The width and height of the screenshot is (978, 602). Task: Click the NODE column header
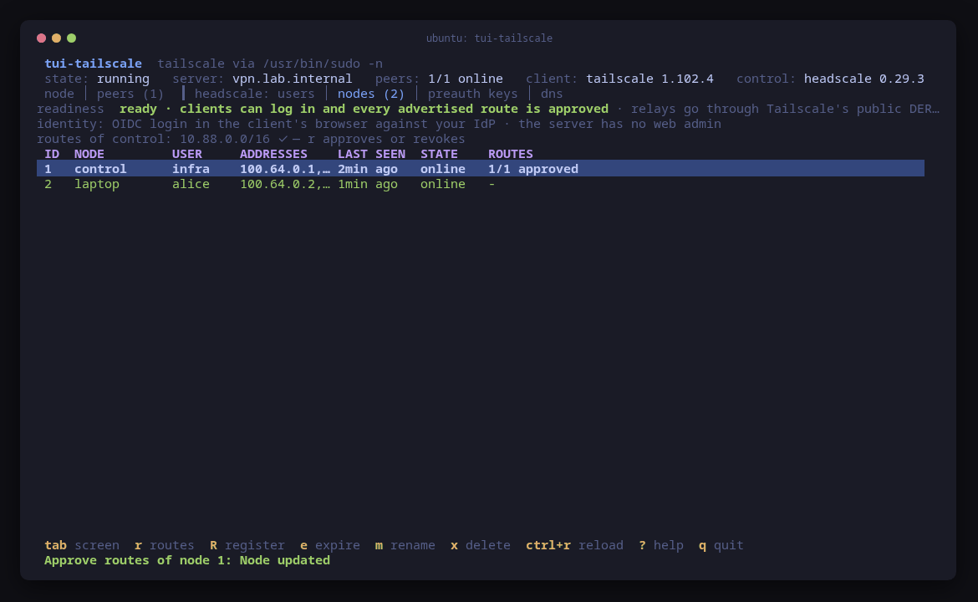pyautogui.click(x=89, y=154)
